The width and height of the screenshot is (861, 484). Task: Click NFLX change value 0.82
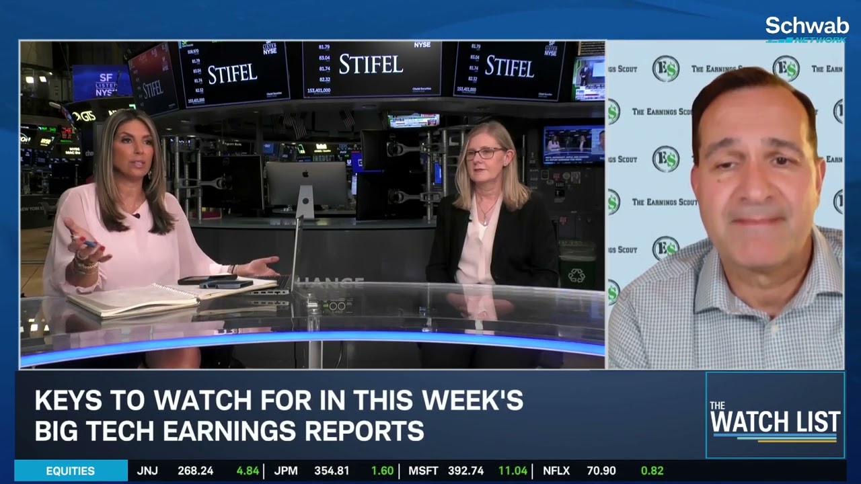[652, 471]
